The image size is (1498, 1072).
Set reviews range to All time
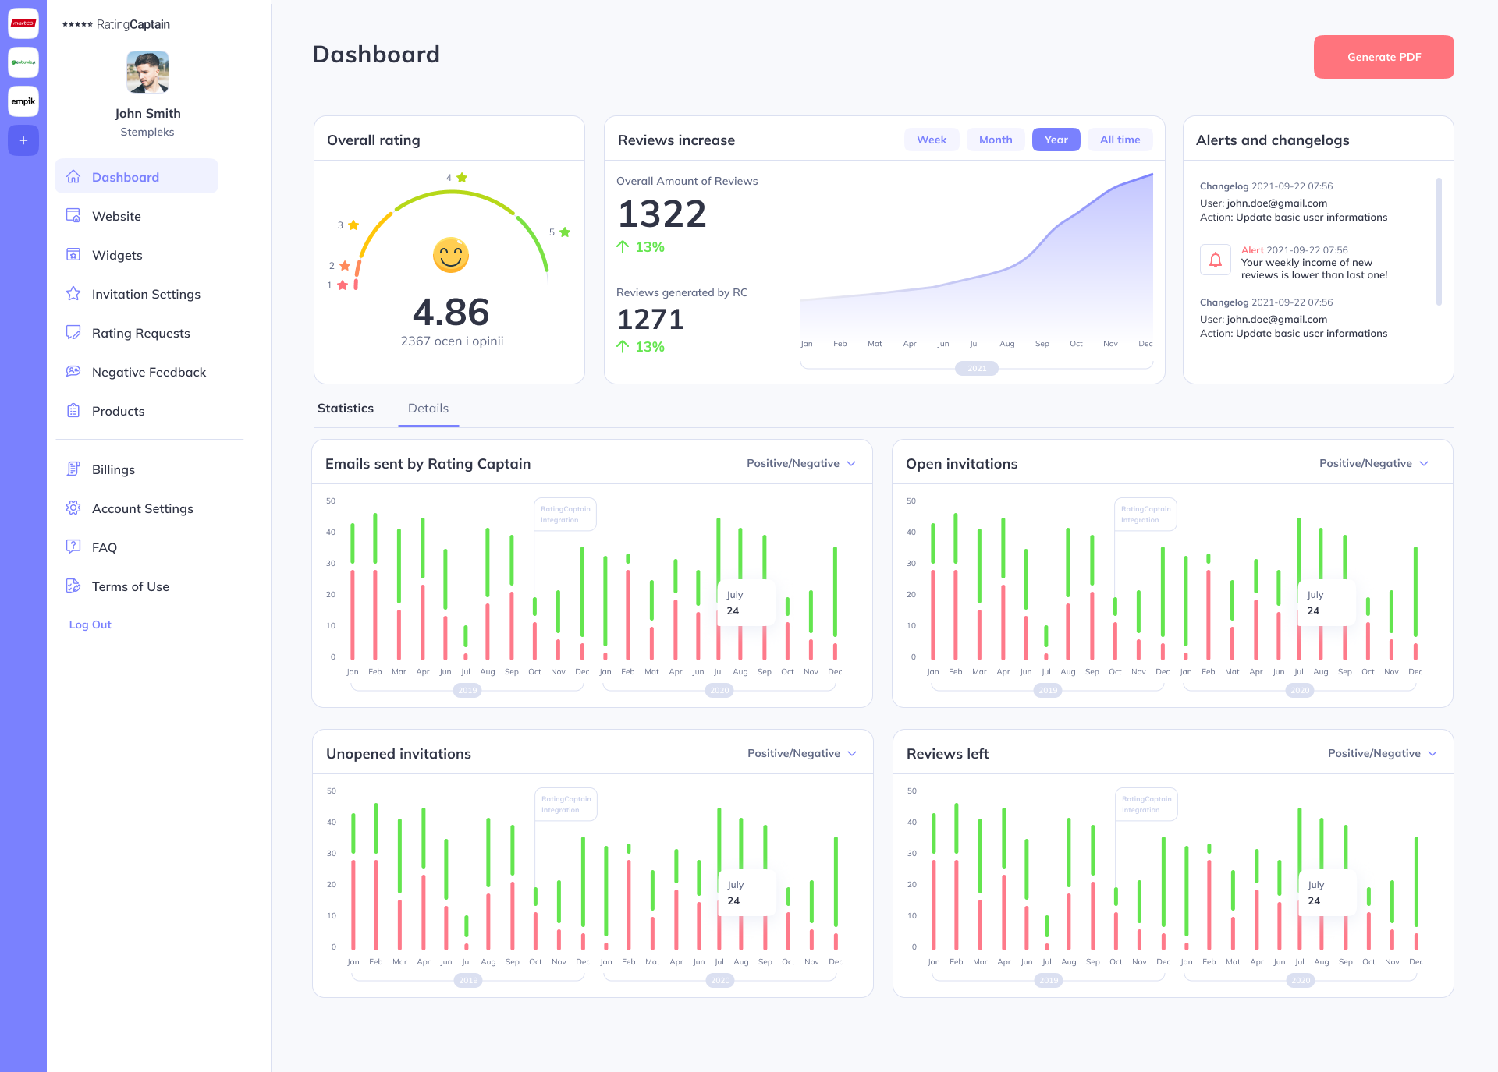point(1120,140)
